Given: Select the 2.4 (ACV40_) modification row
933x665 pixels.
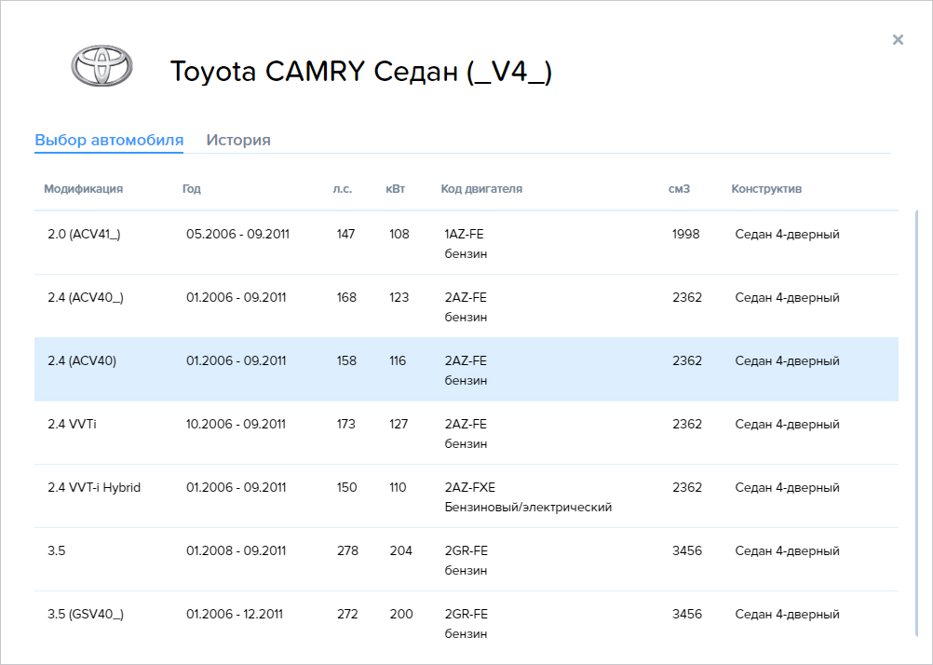Looking at the screenshot, I should click(466, 306).
